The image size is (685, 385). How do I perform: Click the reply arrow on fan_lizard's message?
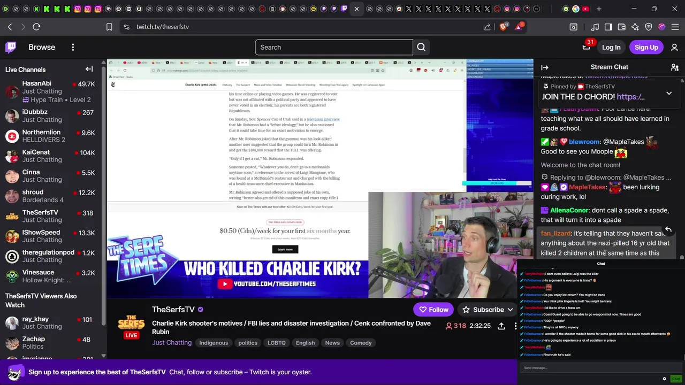point(668,229)
